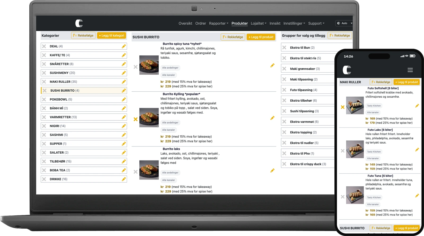
Task: Click Legg til kategori button
Action: point(112,36)
